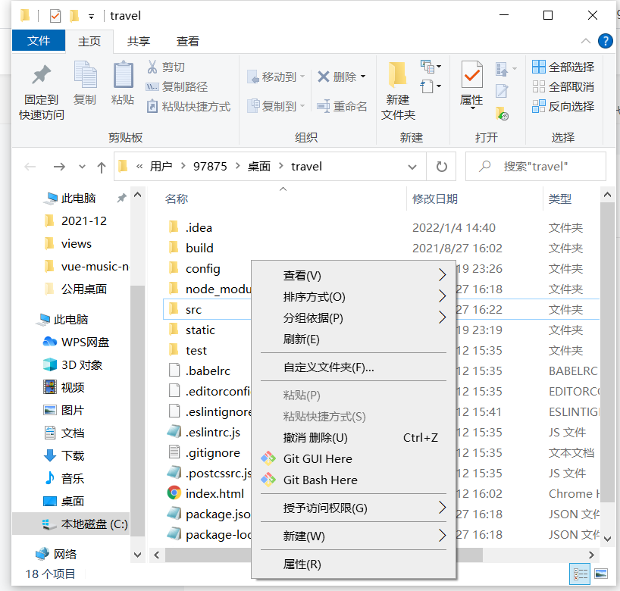Click the Up one level arrow

tap(102, 167)
